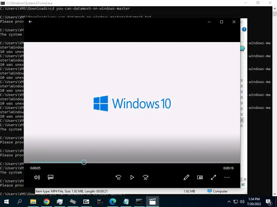The image size is (277, 207).
Task: Open network status tray icon
Action: (236, 202)
